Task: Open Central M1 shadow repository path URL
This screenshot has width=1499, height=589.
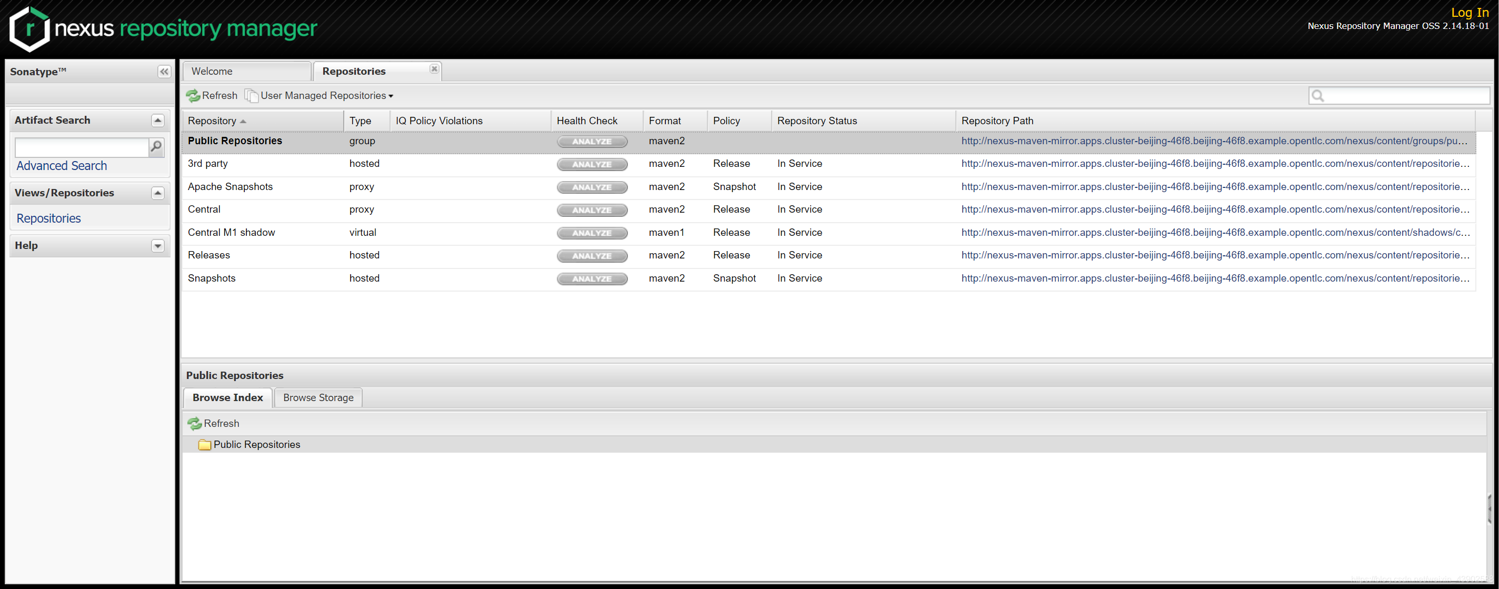Action: click(1215, 232)
